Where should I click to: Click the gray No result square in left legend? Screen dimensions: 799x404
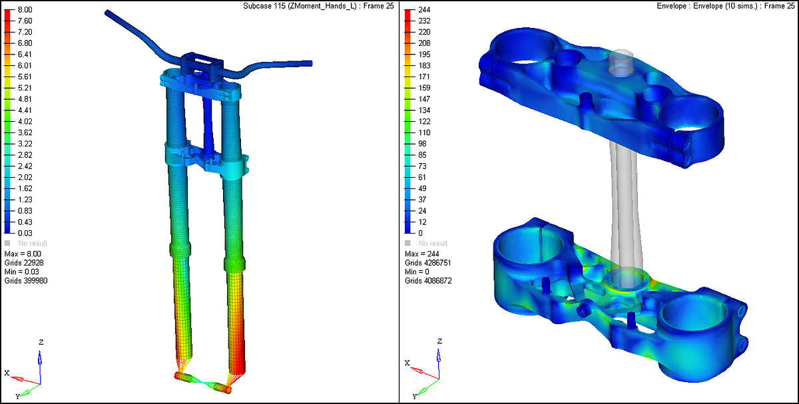coord(7,244)
